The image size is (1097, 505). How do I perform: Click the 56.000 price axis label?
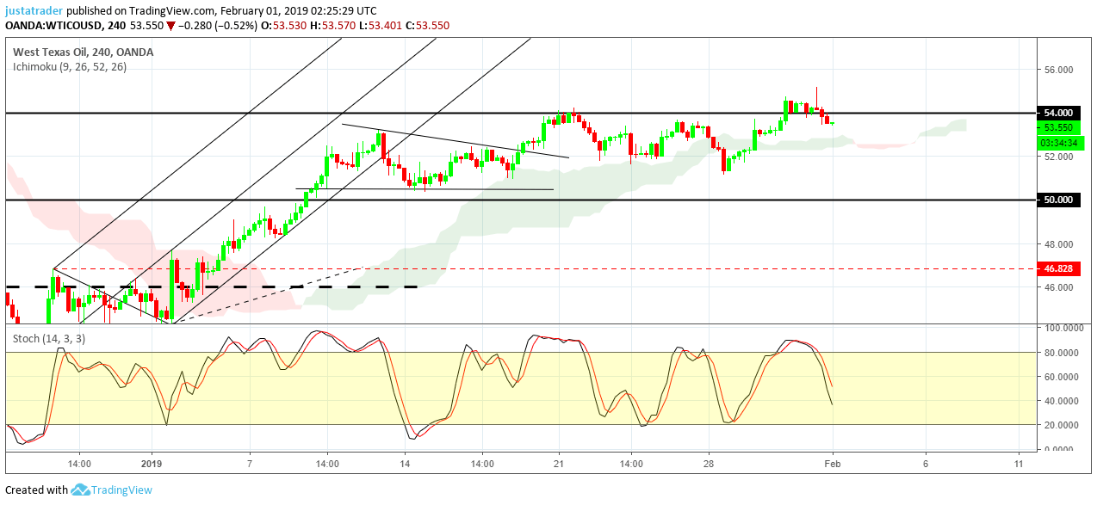click(1058, 70)
